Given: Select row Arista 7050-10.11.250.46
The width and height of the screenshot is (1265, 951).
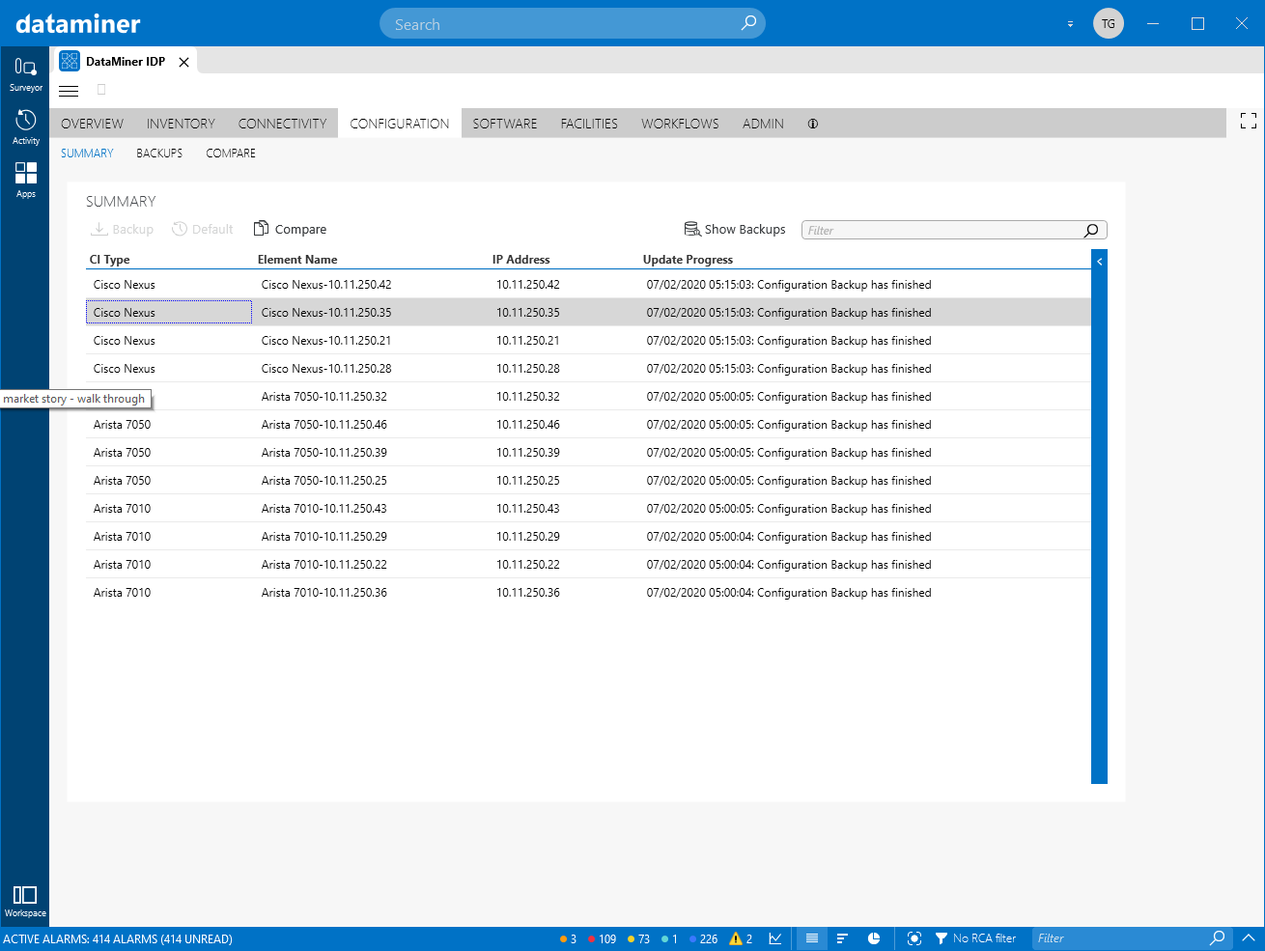Looking at the screenshot, I should (x=588, y=425).
